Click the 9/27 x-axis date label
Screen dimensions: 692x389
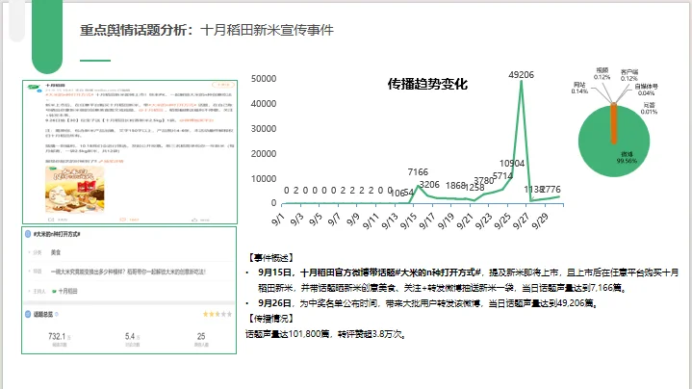point(520,221)
